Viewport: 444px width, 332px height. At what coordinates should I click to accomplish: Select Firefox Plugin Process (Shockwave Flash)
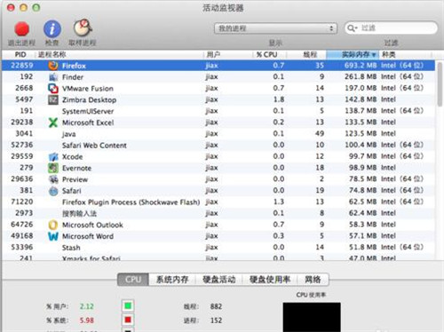point(218,202)
